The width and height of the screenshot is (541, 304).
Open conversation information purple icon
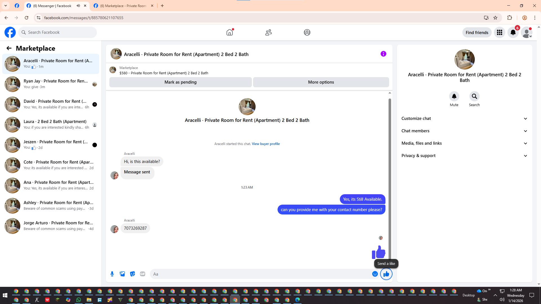click(383, 54)
